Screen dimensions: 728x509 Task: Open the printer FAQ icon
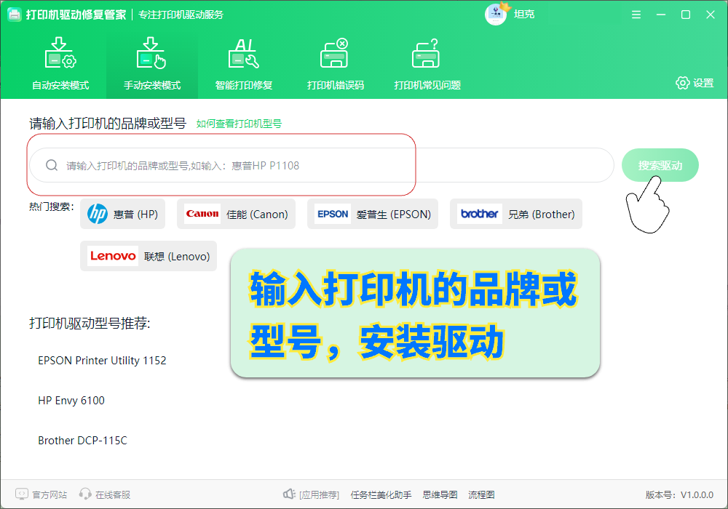(426, 53)
